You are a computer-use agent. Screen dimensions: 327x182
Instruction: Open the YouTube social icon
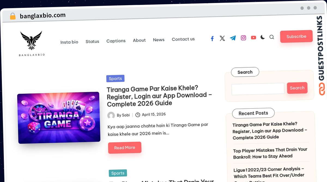pyautogui.click(x=253, y=37)
